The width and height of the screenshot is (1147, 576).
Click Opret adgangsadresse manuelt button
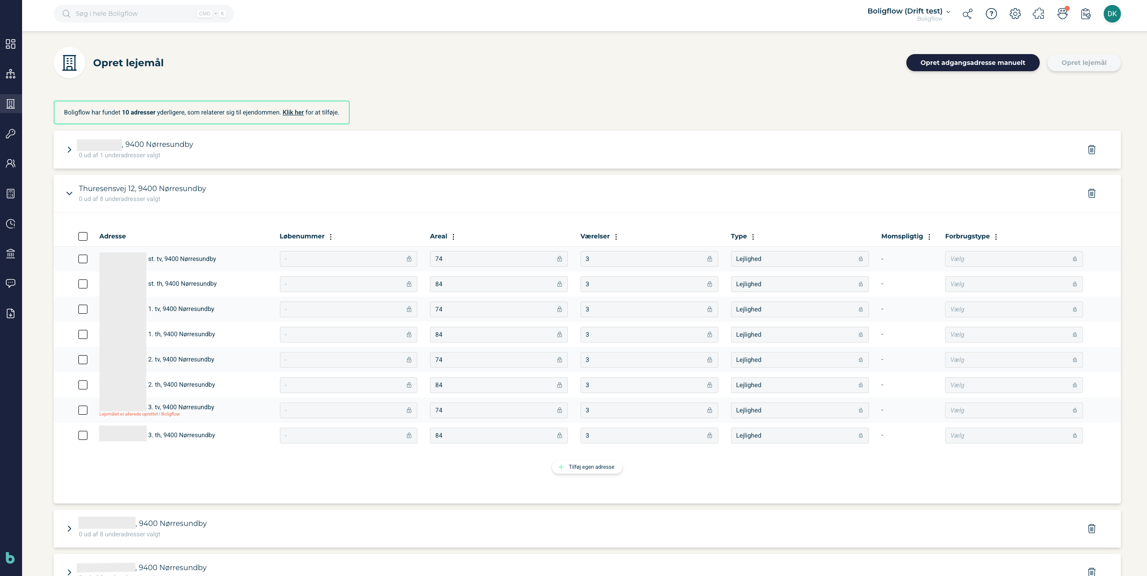(973, 63)
